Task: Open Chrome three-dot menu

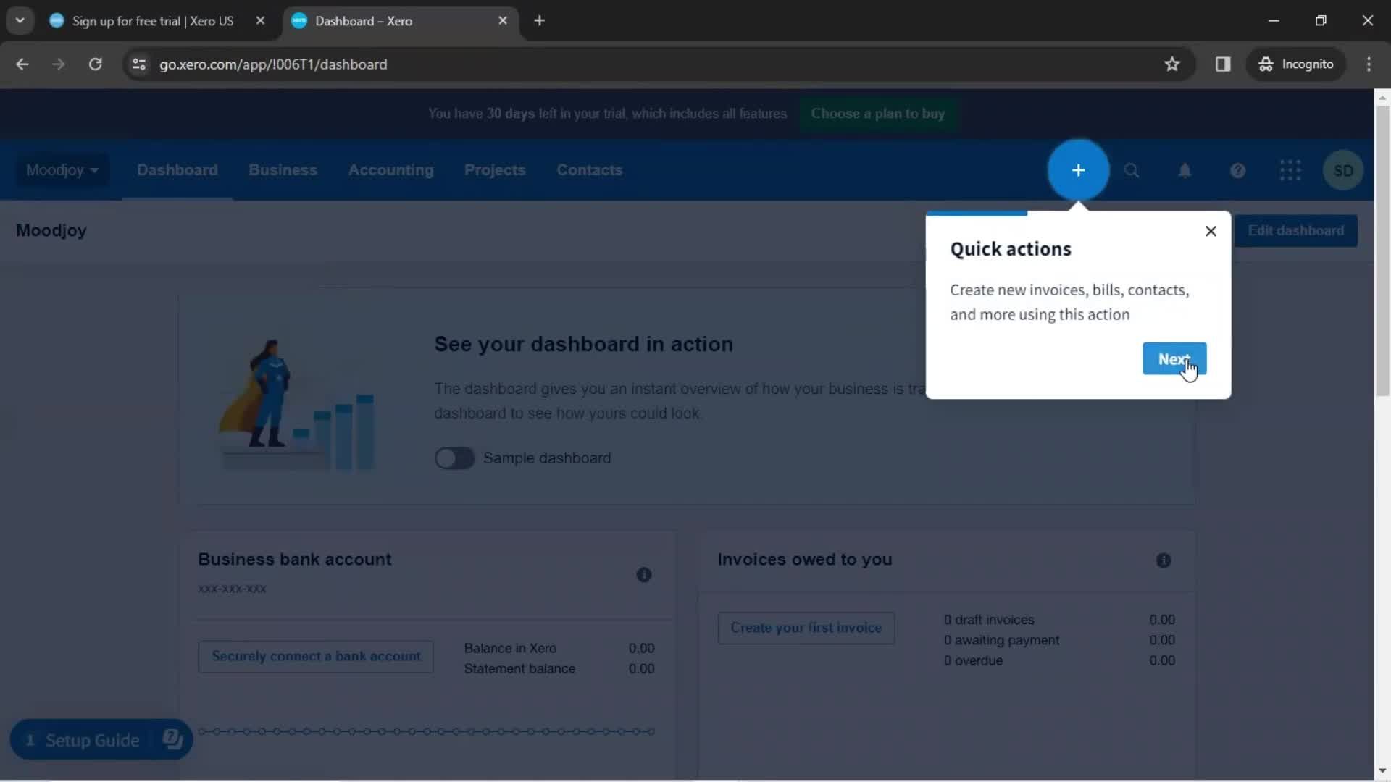Action: coord(1369,64)
